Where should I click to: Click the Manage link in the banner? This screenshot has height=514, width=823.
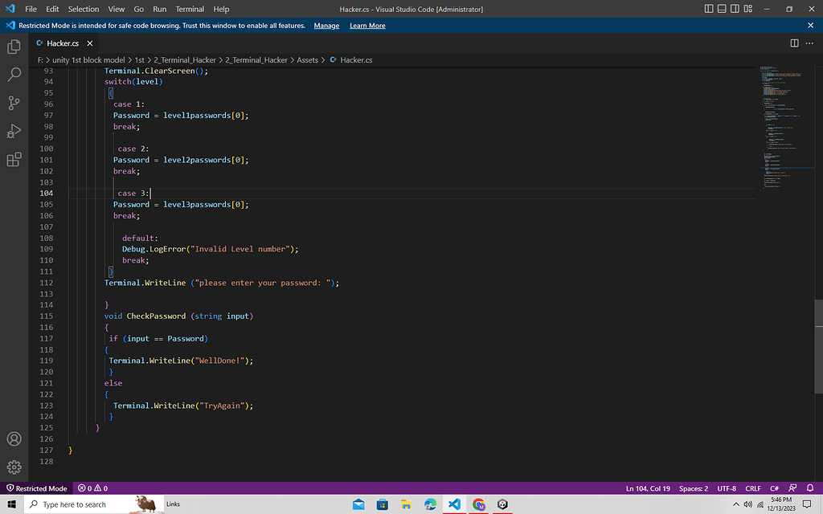(x=326, y=26)
